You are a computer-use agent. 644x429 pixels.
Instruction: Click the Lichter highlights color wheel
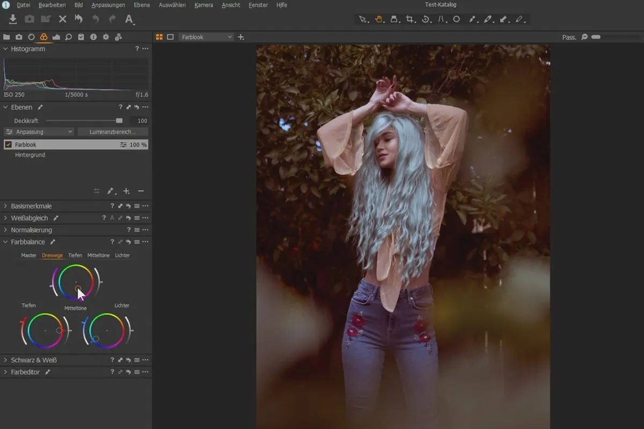[x=106, y=330]
